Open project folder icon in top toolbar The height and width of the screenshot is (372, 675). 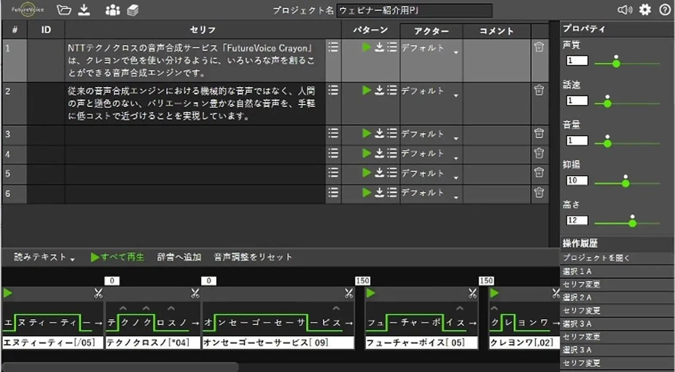[64, 10]
